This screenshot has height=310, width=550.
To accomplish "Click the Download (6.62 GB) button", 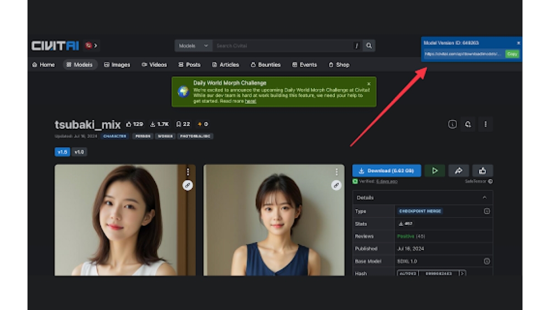I will pos(387,171).
